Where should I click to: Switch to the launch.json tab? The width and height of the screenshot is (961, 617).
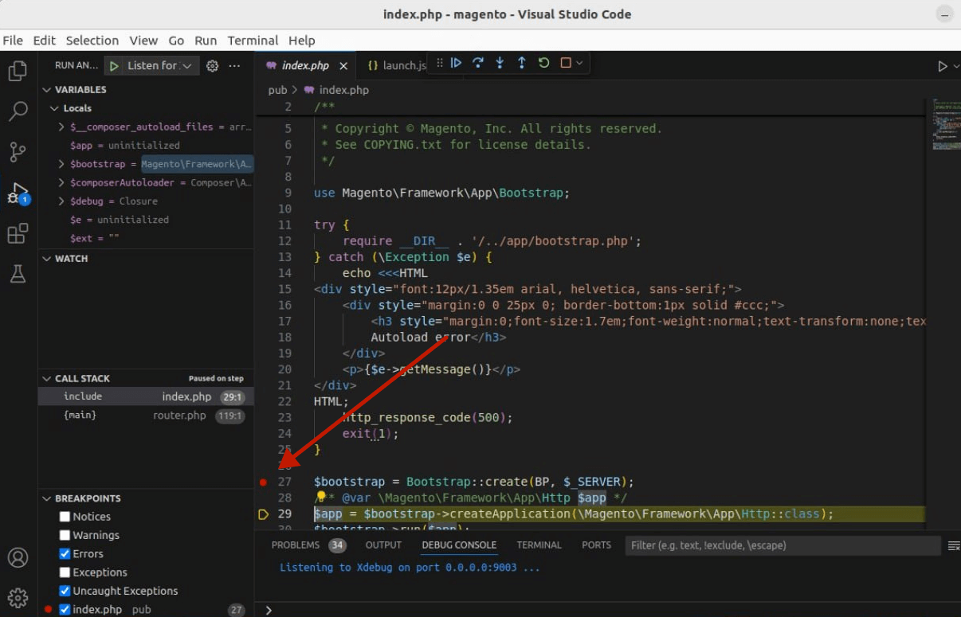click(397, 66)
